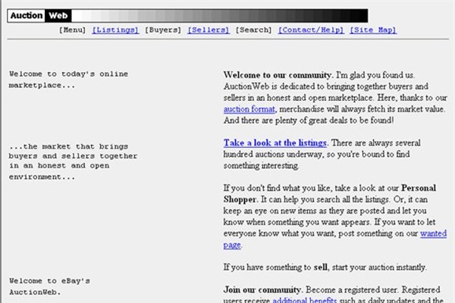The height and width of the screenshot is (303, 455).
Task: Click the "...the market that brings buyers" paragraph
Action: (74, 161)
